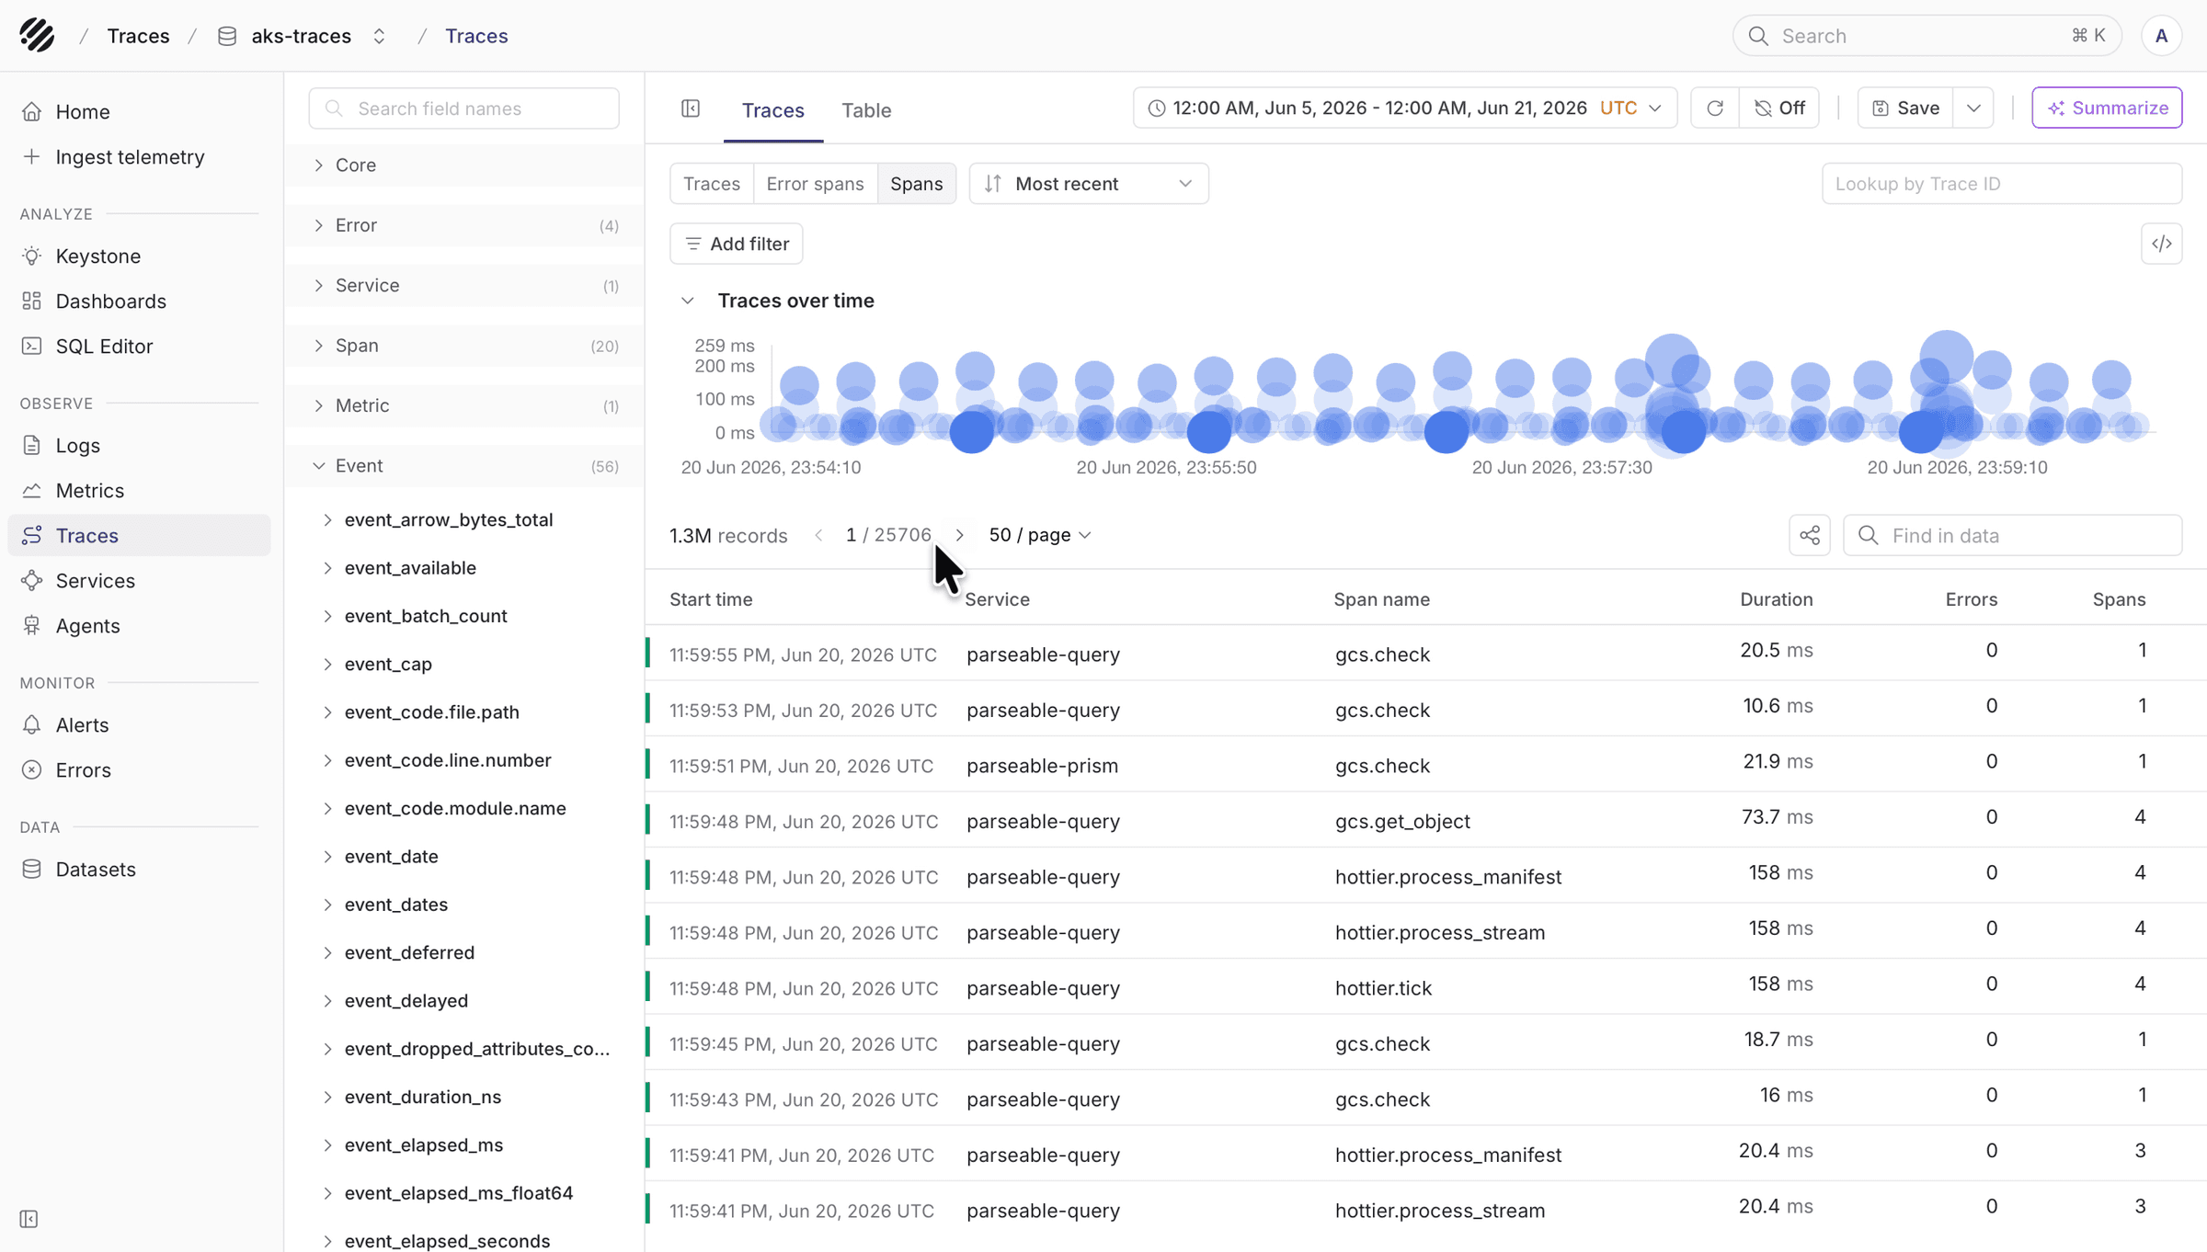Expand the Metric field group
This screenshot has height=1252, width=2207.
464,405
